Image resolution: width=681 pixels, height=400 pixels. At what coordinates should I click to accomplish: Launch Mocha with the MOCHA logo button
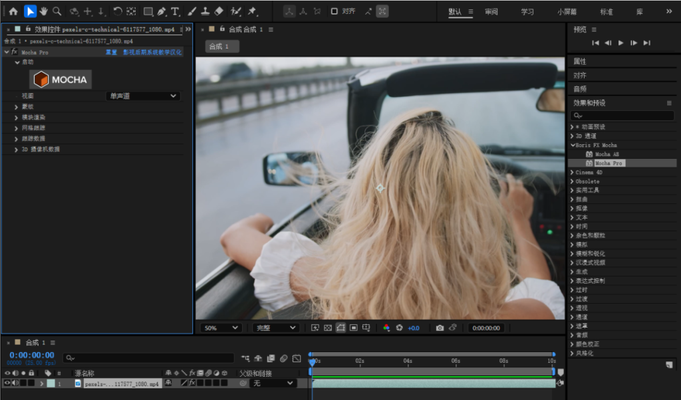[x=60, y=79]
